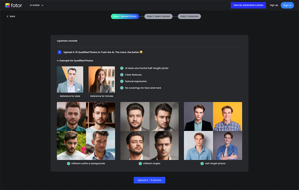299x190 pixels.
Task: Click the Upload 4 - 15 photos button
Action: click(x=149, y=180)
